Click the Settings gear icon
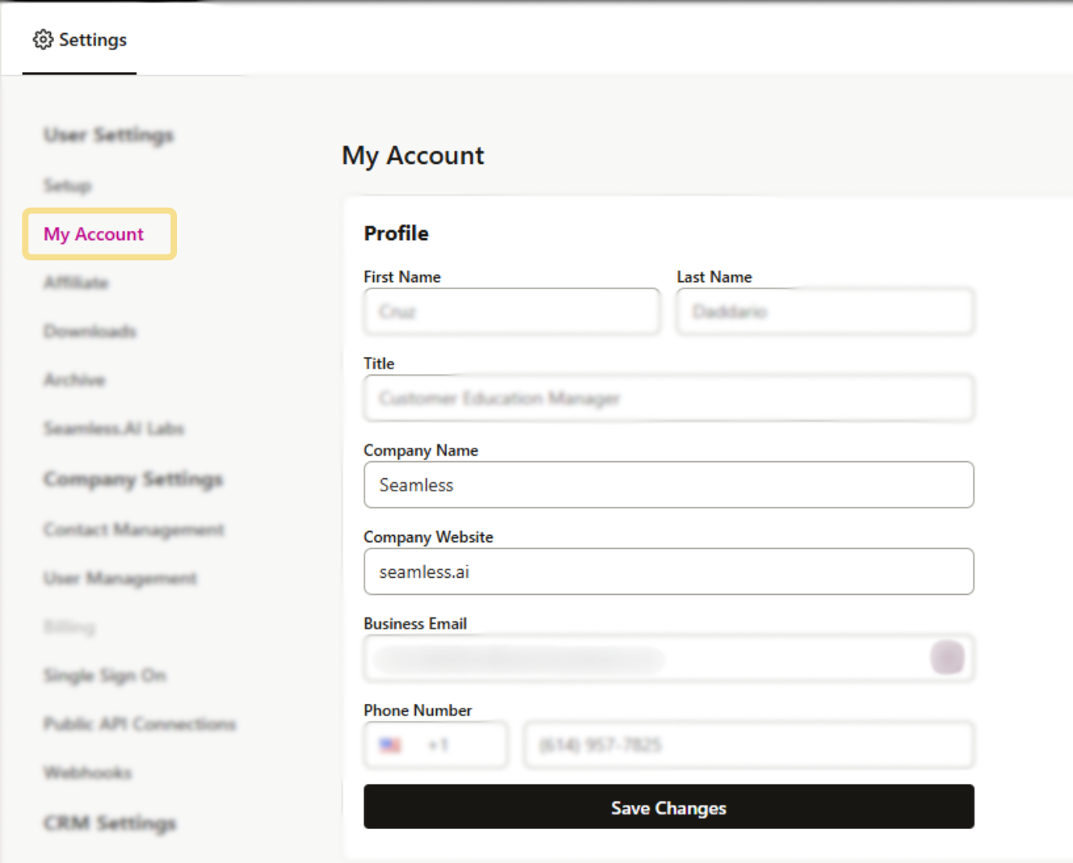Viewport: 1073px width, 863px height. [43, 40]
